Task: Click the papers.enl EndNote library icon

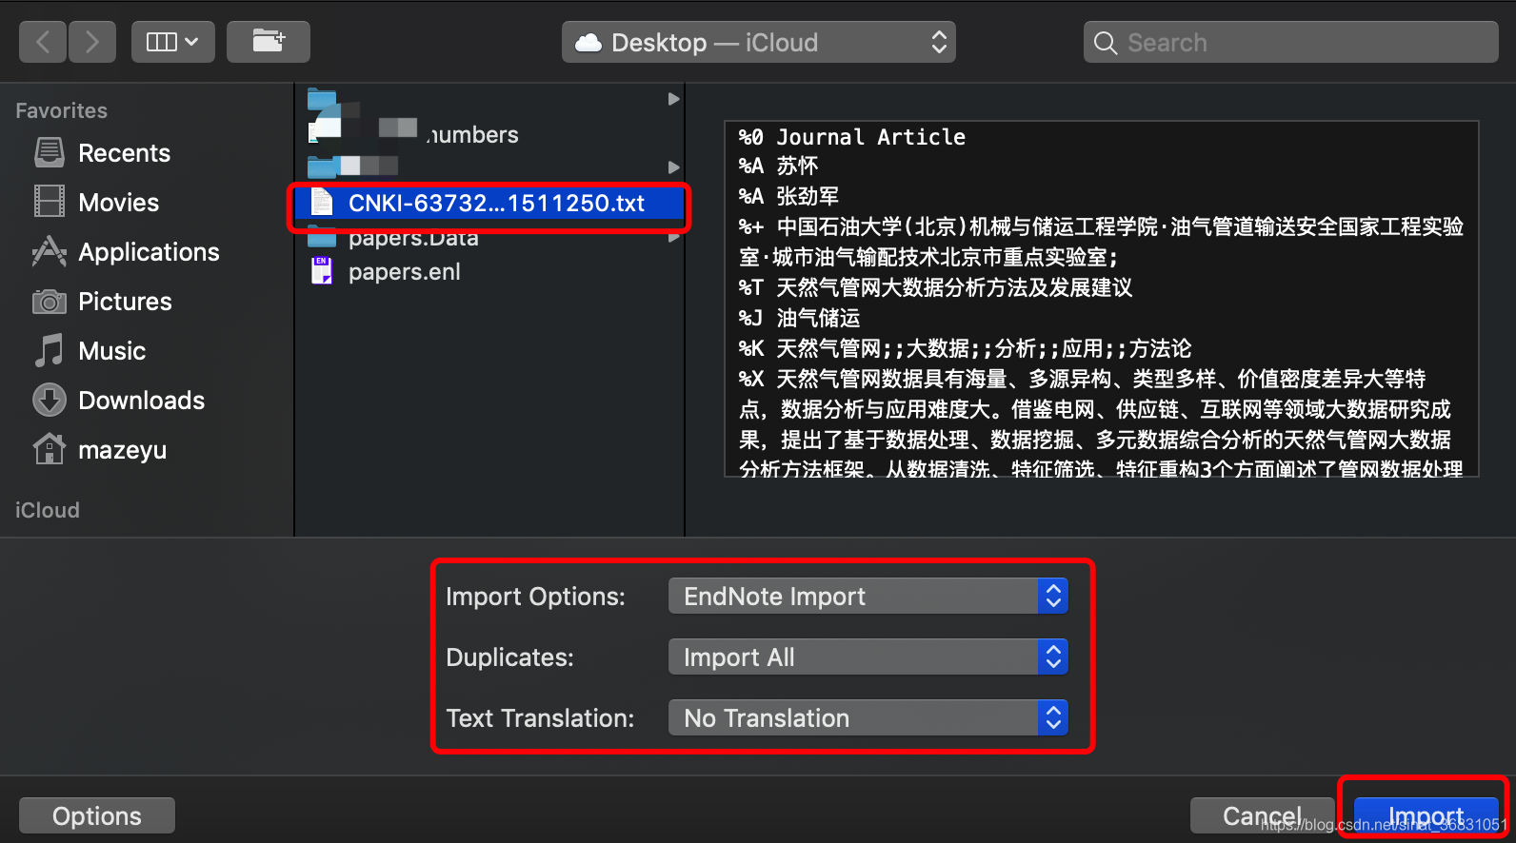Action: pyautogui.click(x=323, y=271)
